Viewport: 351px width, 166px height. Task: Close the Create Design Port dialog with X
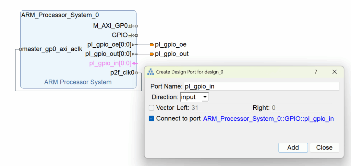335,72
